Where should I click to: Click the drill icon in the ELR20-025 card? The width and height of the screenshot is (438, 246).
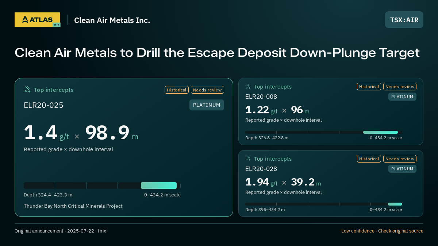tap(27, 89)
